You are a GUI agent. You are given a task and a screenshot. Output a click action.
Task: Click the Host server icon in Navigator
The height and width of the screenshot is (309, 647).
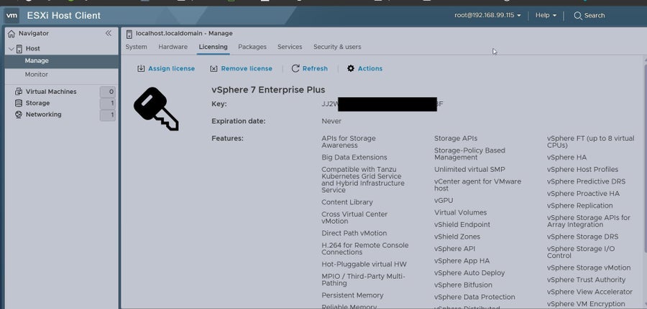(19, 49)
